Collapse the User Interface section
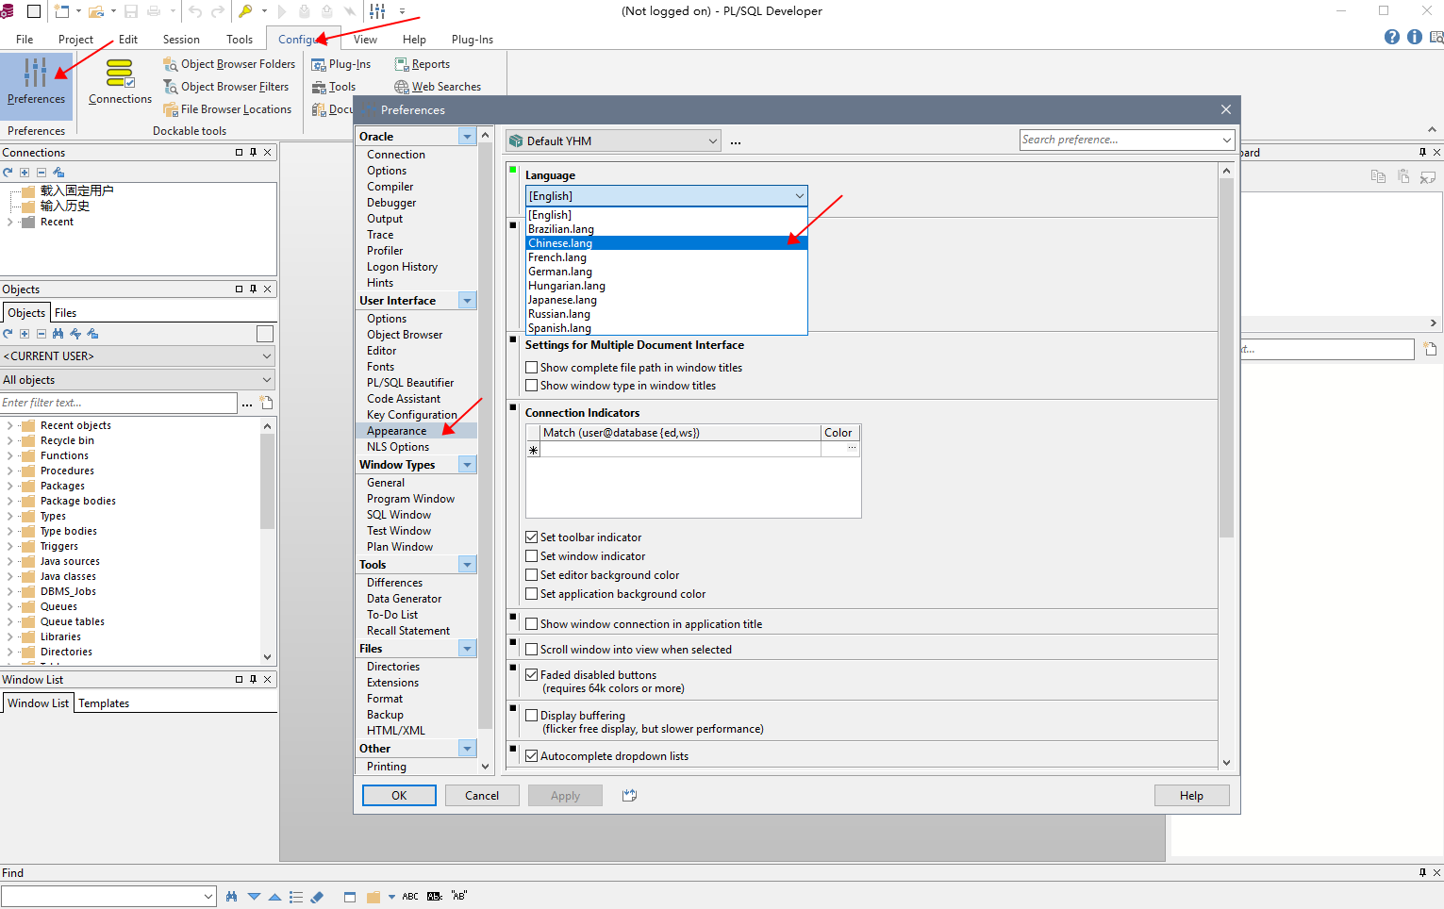Image resolution: width=1444 pixels, height=909 pixels. 467,301
